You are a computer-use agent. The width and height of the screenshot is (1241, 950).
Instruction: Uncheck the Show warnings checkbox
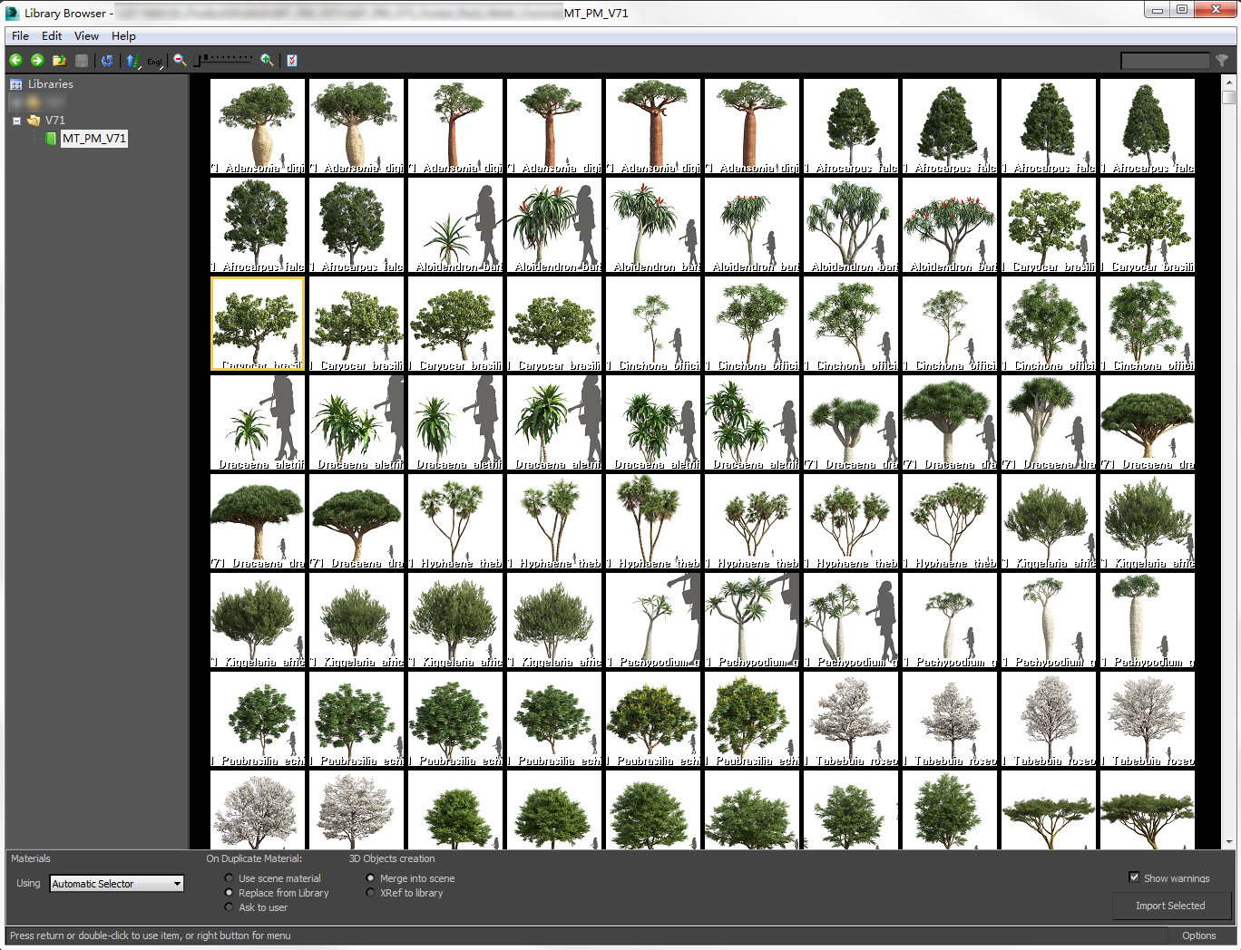pyautogui.click(x=1134, y=877)
